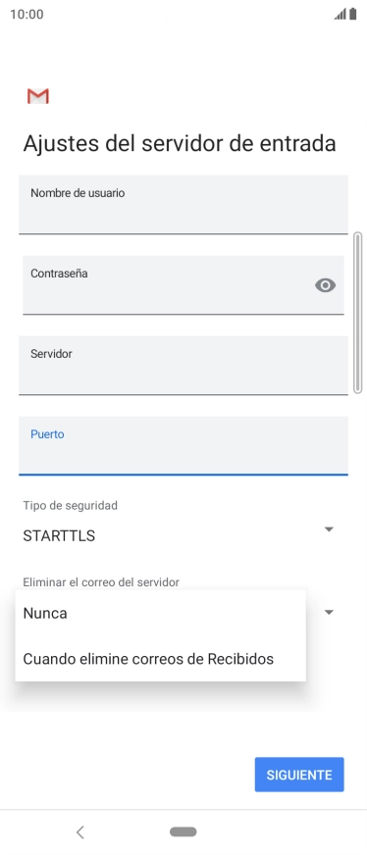Viewport: 367px width, 855px height.
Task: Toggle password visibility eye icon
Action: click(325, 285)
